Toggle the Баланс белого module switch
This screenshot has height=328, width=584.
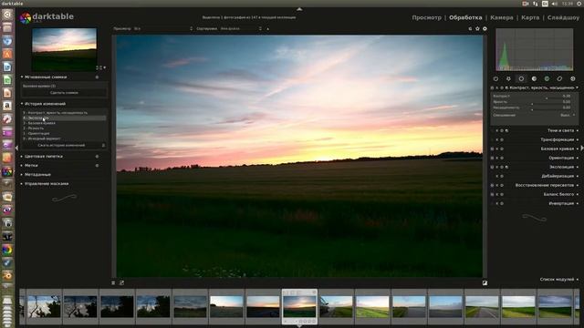pyautogui.click(x=493, y=194)
